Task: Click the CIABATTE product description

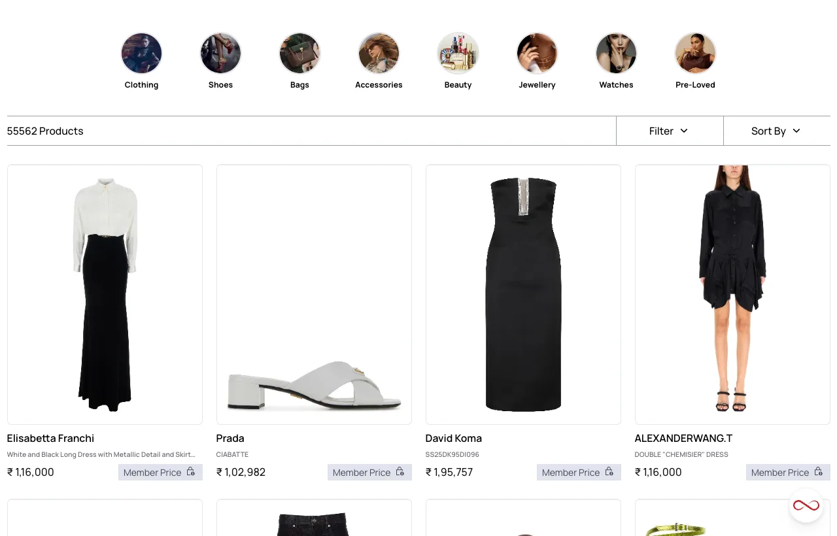Action: [x=232, y=454]
